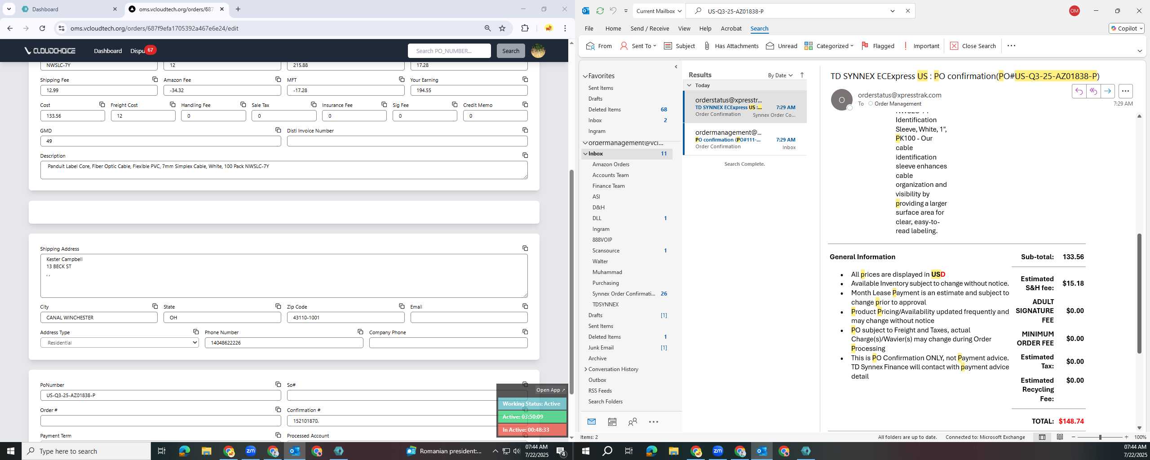
Task: Filter search results by Flagged
Action: coord(877,46)
